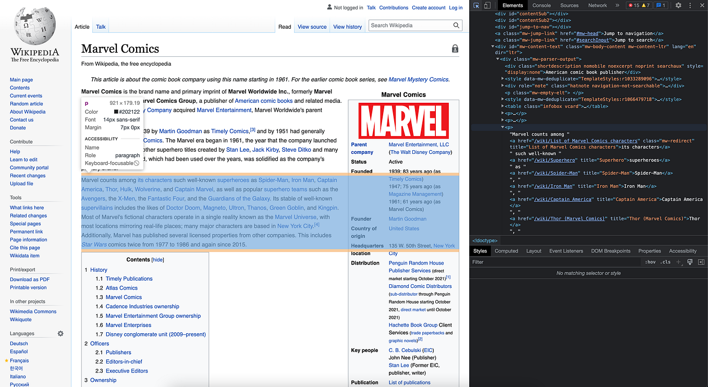The width and height of the screenshot is (708, 387).
Task: Open the more DevTools panels chevron
Action: (617, 5)
